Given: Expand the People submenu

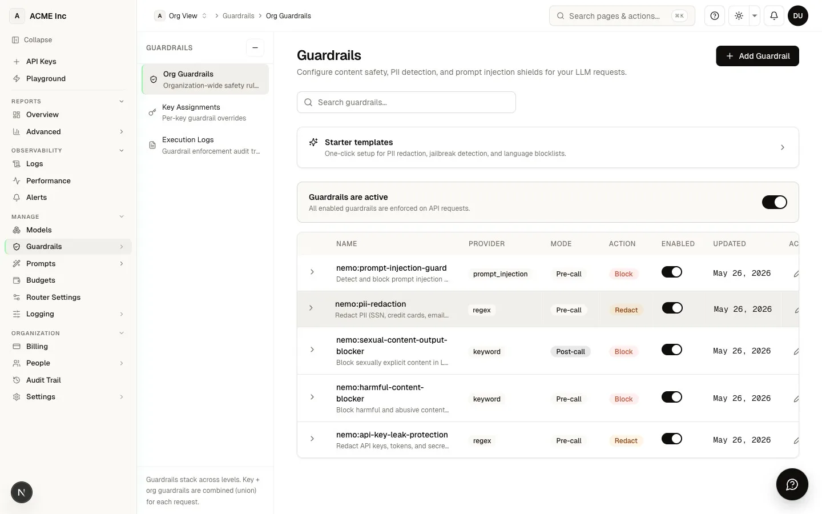Looking at the screenshot, I should click(x=68, y=363).
